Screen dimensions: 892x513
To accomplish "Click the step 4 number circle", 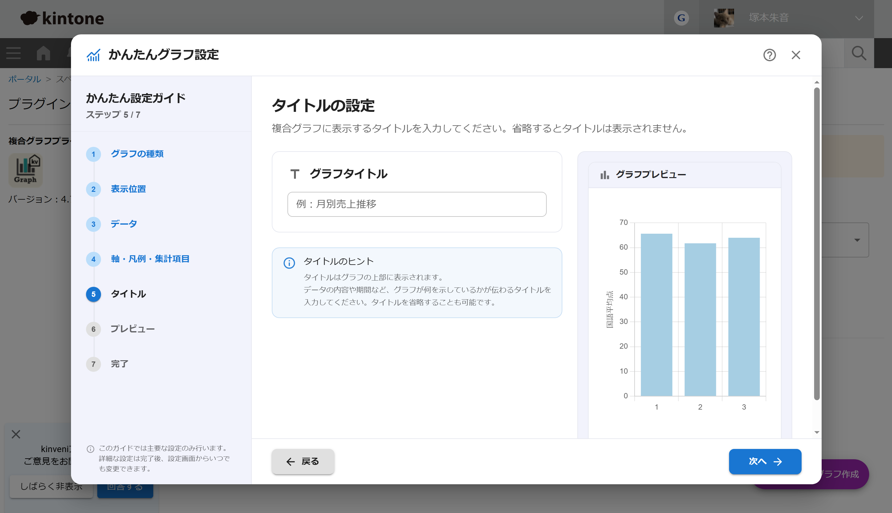I will [94, 259].
